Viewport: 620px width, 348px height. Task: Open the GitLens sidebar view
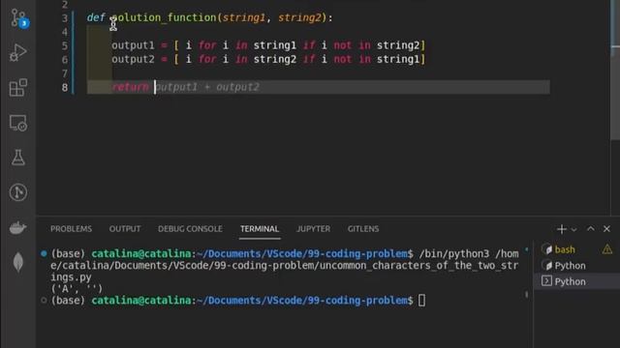[x=18, y=192]
